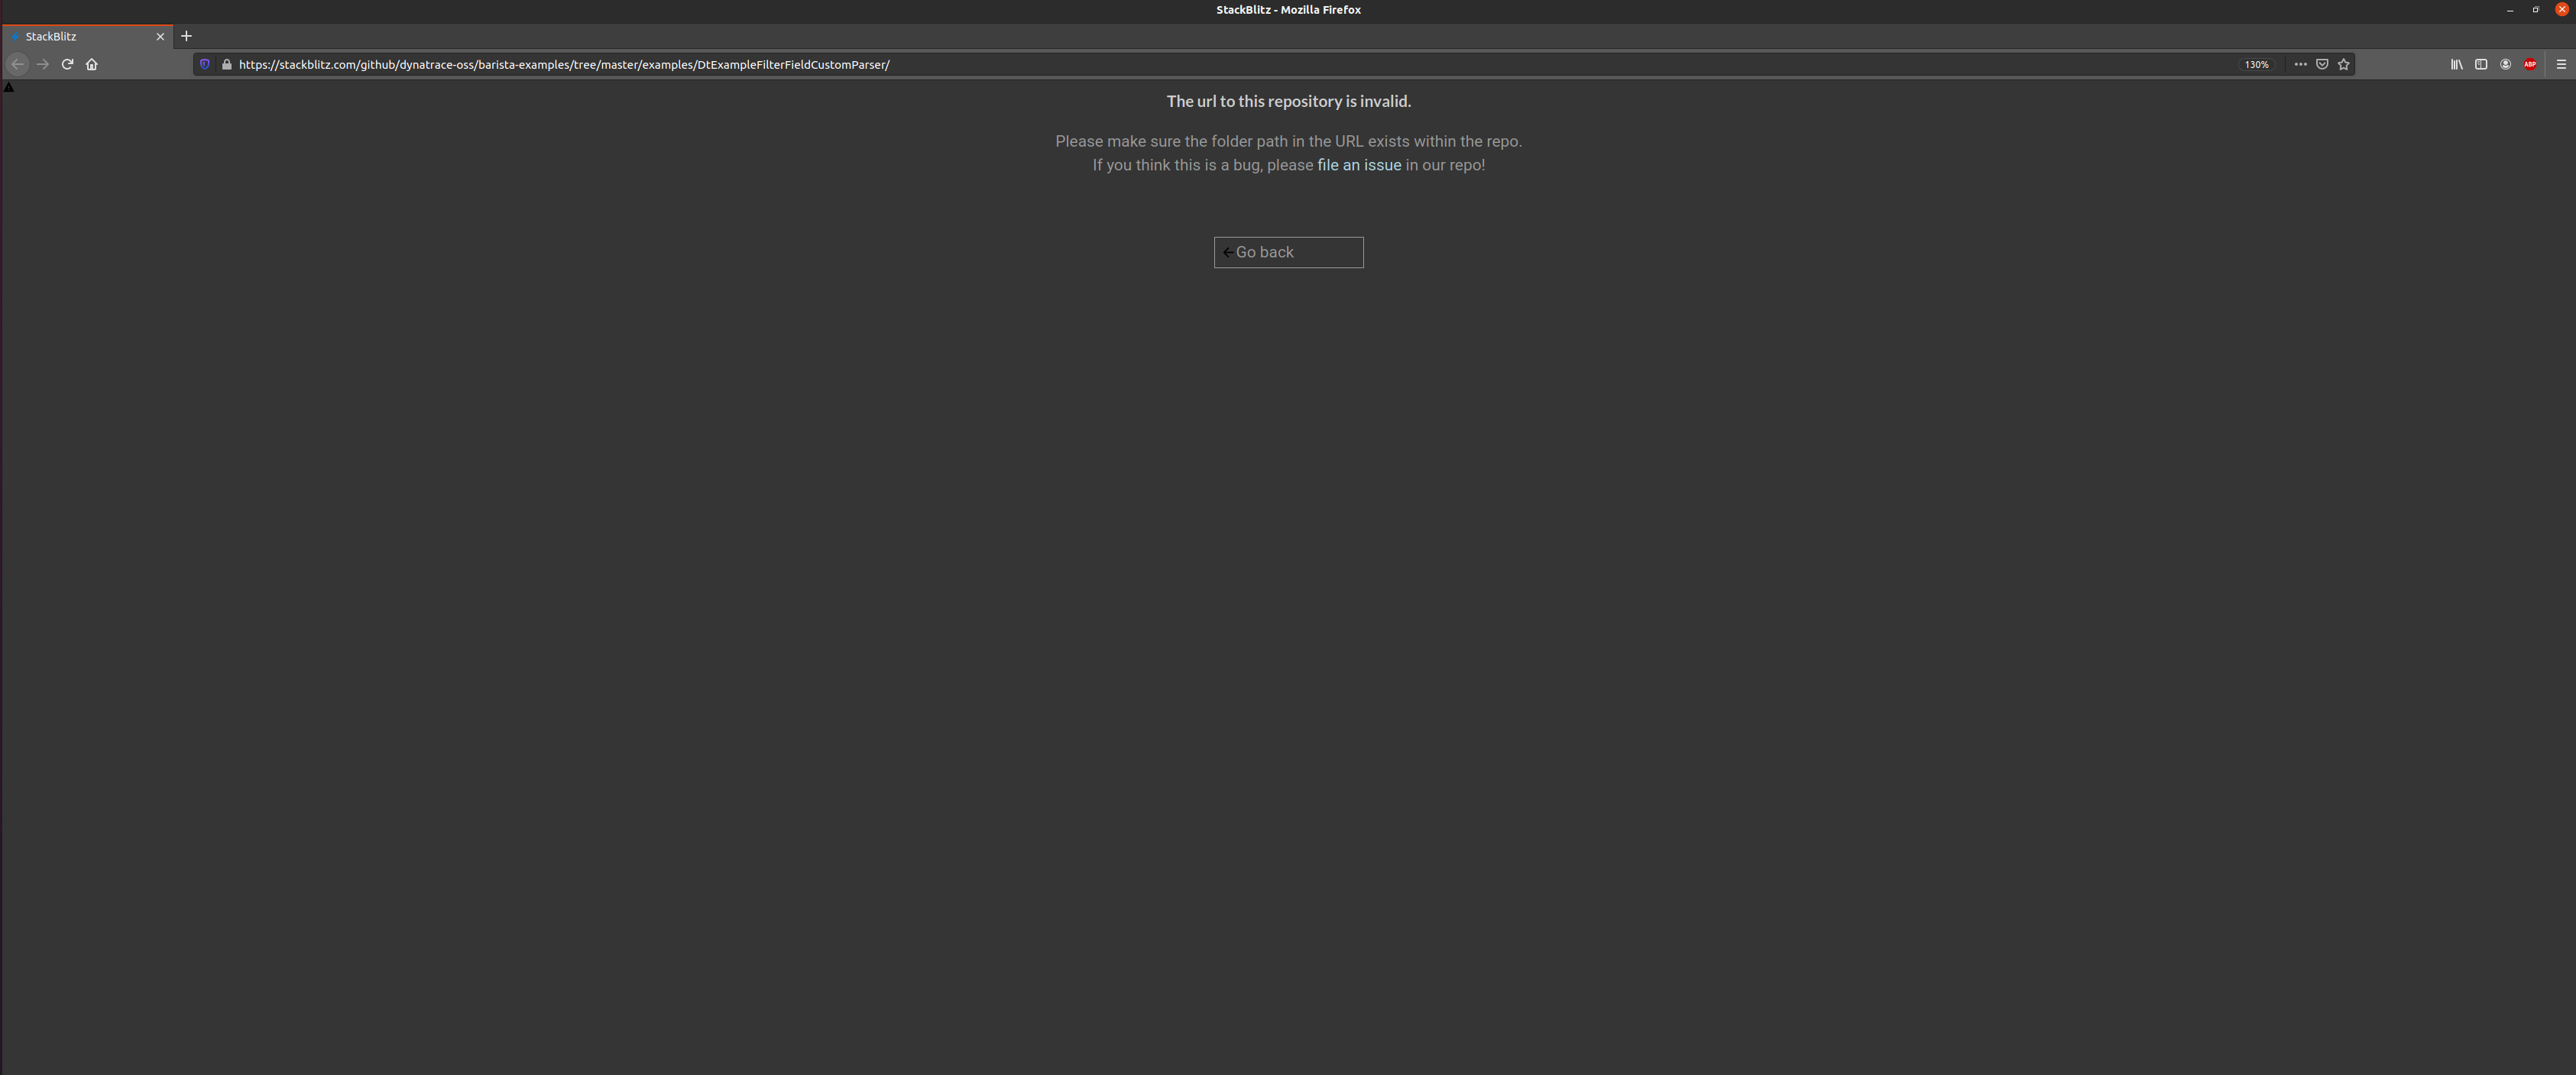Save the page to Pocket
Screen dimensions: 2576x1075
coord(2322,64)
